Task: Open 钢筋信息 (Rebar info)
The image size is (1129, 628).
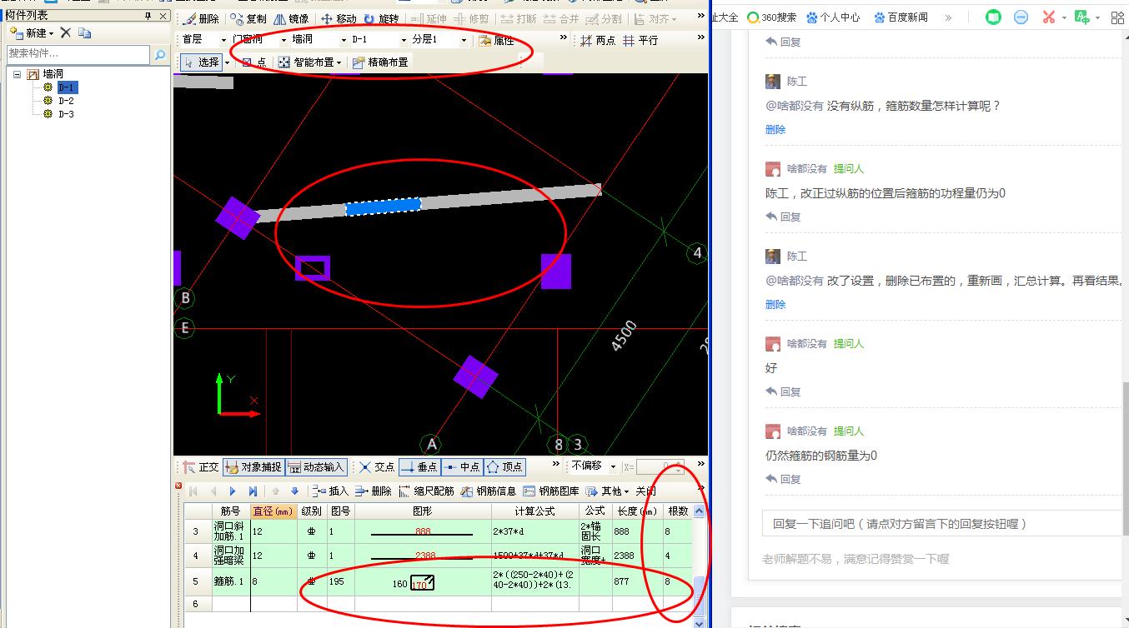Action: pyautogui.click(x=489, y=491)
